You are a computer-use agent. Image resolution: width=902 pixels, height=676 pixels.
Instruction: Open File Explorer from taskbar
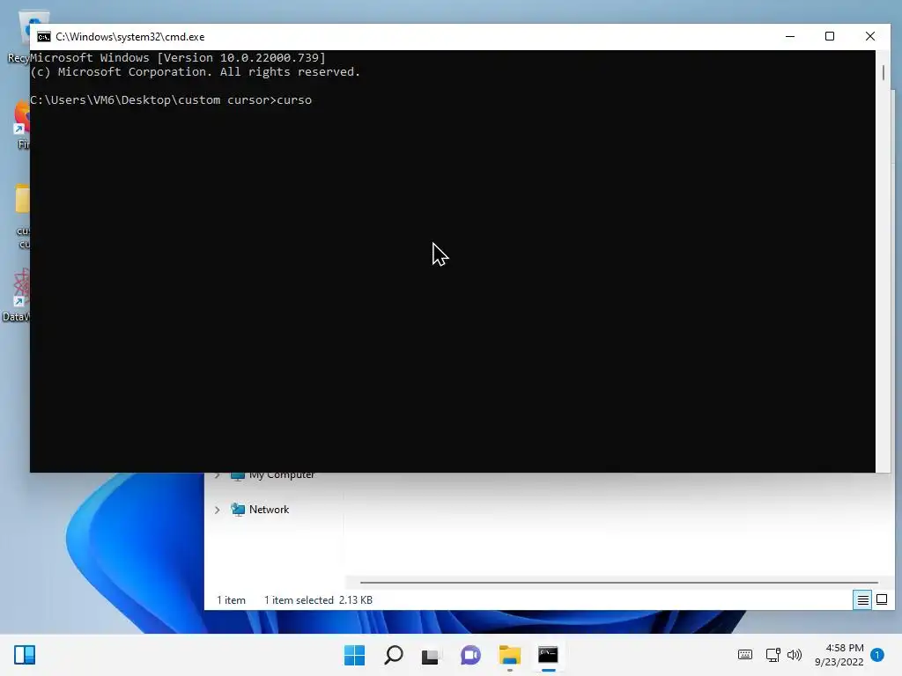tap(510, 655)
